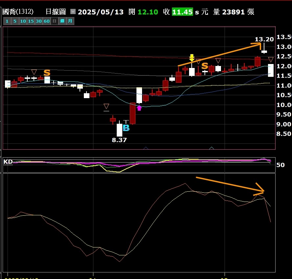Click the yellow double down-arrow marker

[192, 58]
